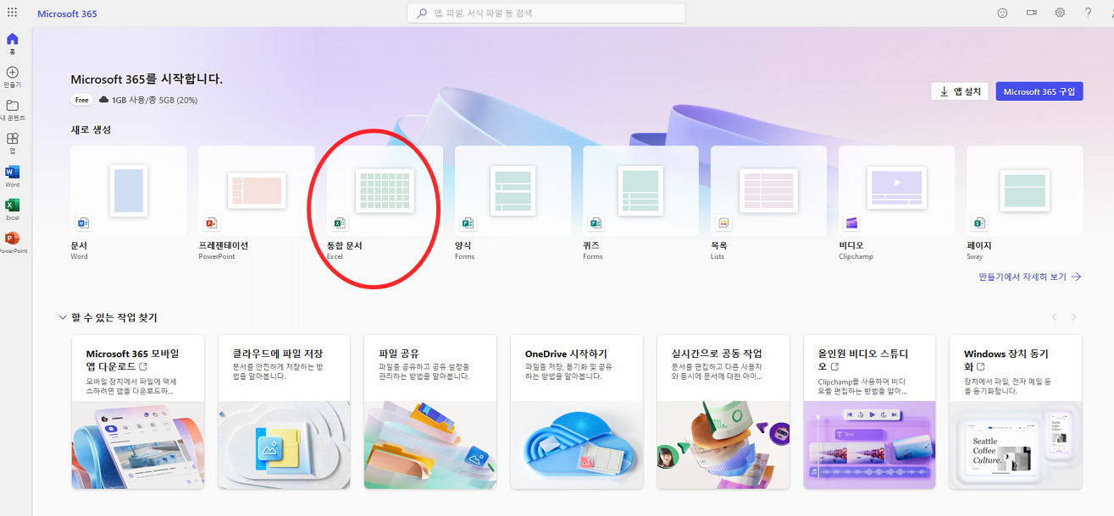This screenshot has height=516, width=1114.
Task: Collapse the 할 수 있는 작업 찾기 section
Action: tap(63, 317)
